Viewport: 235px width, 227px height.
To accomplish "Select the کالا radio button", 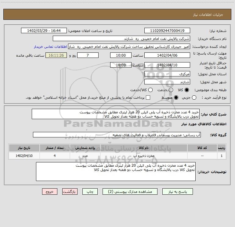I will pos(187,90).
